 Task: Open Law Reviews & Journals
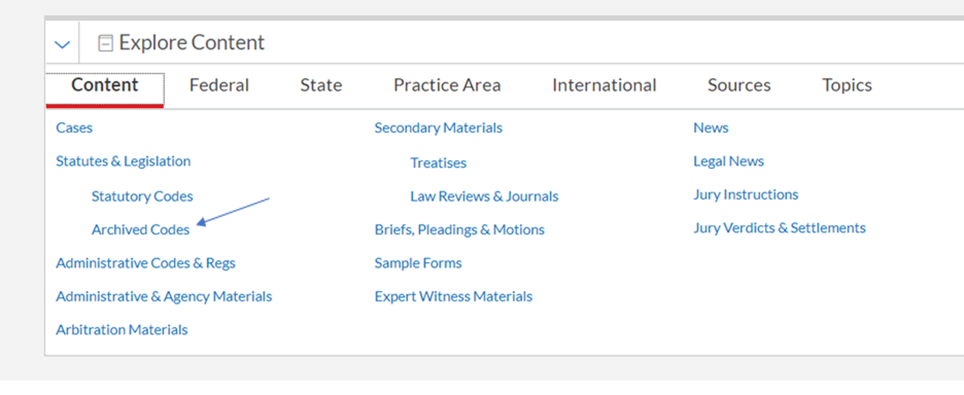tap(484, 196)
